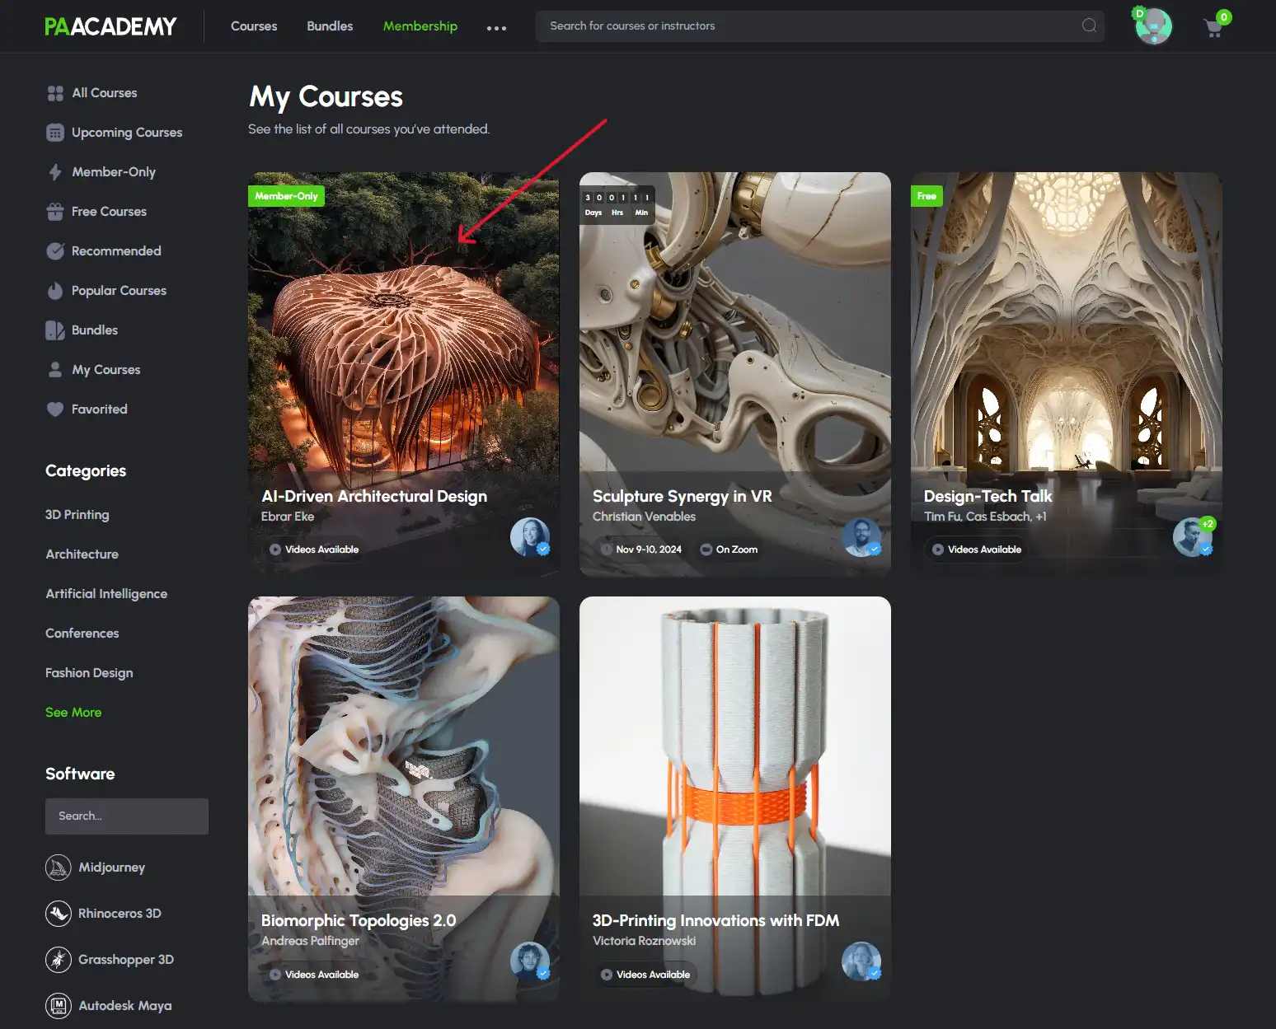The width and height of the screenshot is (1276, 1029).
Task: Expand See More under Categories
Action: (x=73, y=712)
